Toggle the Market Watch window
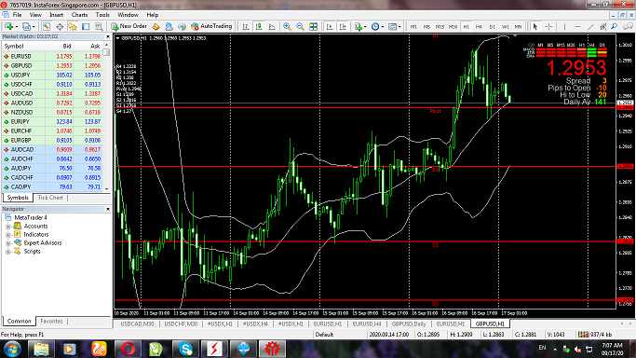The height and width of the screenshot is (358, 636). [x=47, y=26]
